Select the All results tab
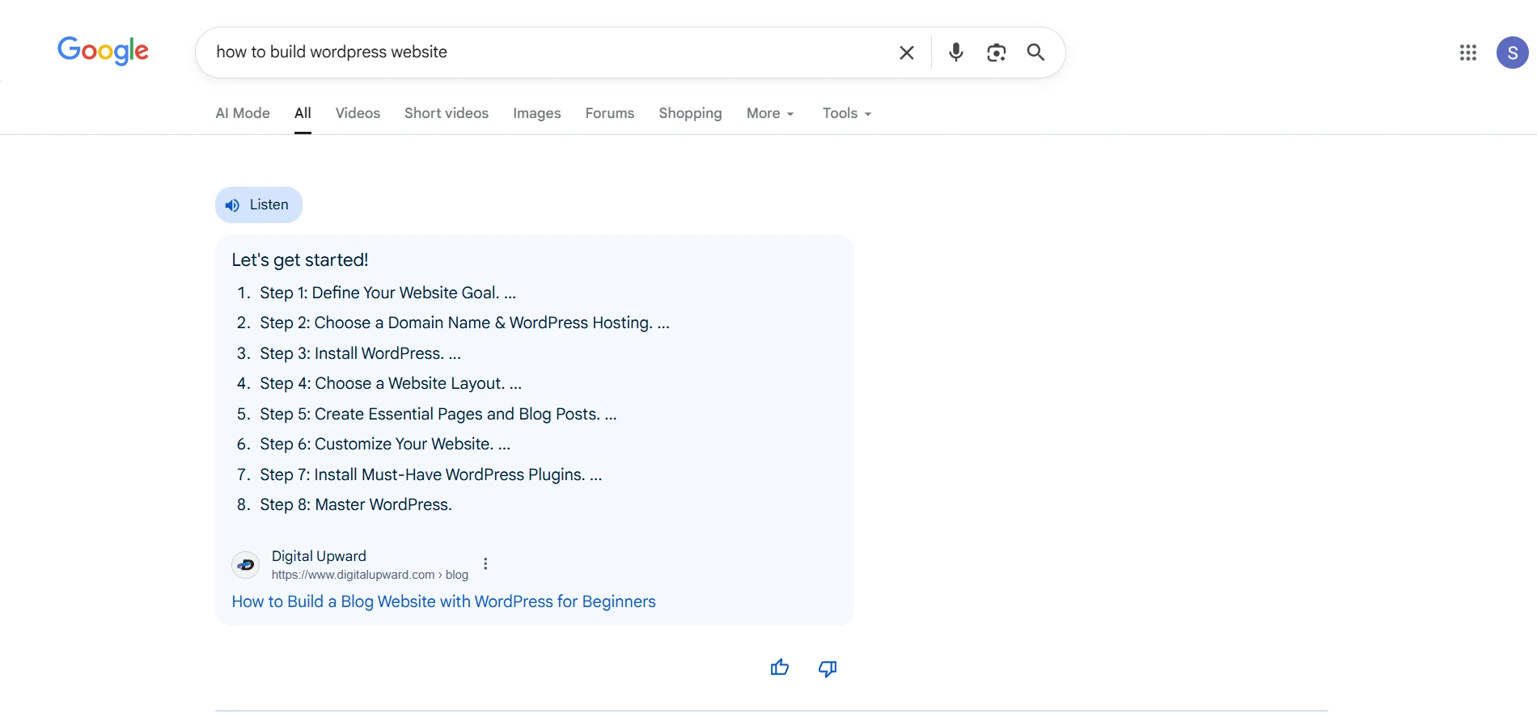The height and width of the screenshot is (717, 1537). coord(303,113)
